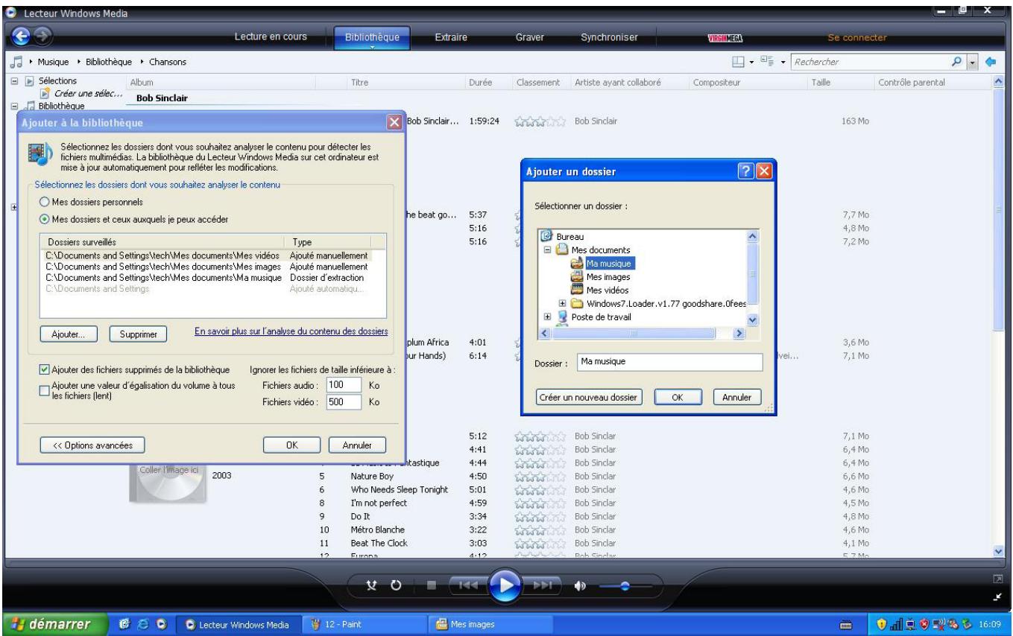
Task: Click Annuler in the Ajouter un dossier dialog
Action: [x=737, y=397]
